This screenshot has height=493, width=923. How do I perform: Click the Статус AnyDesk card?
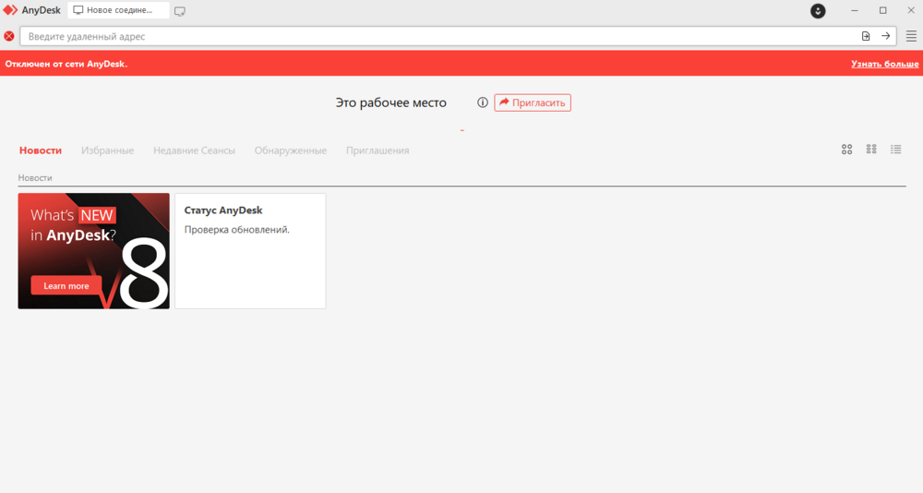(250, 251)
